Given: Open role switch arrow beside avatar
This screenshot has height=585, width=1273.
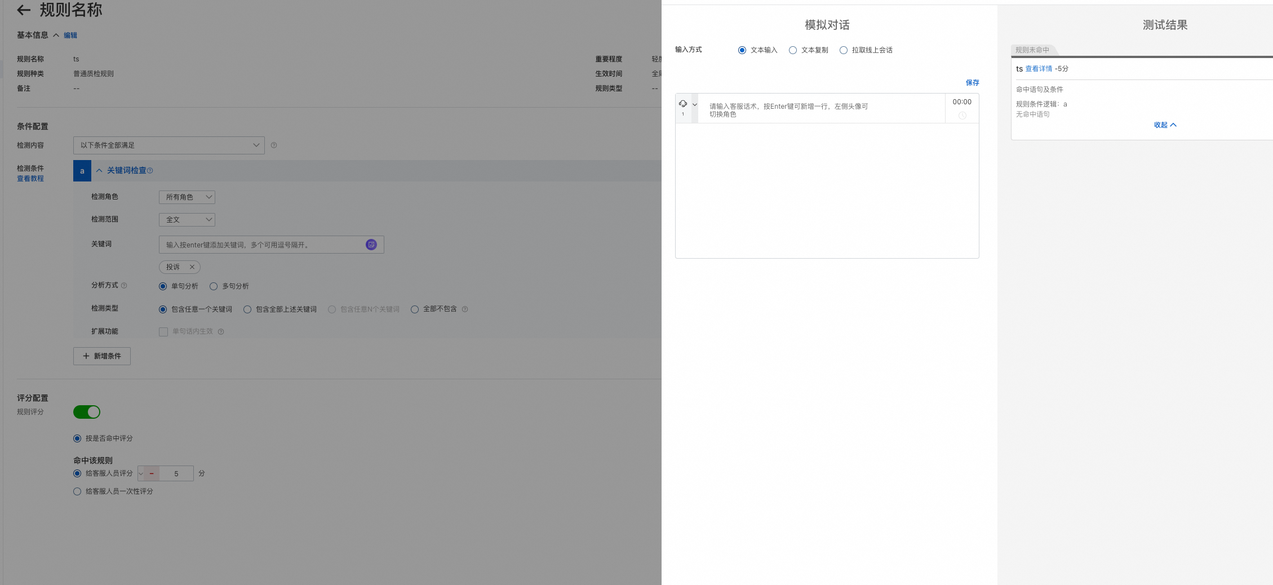Looking at the screenshot, I should (695, 104).
